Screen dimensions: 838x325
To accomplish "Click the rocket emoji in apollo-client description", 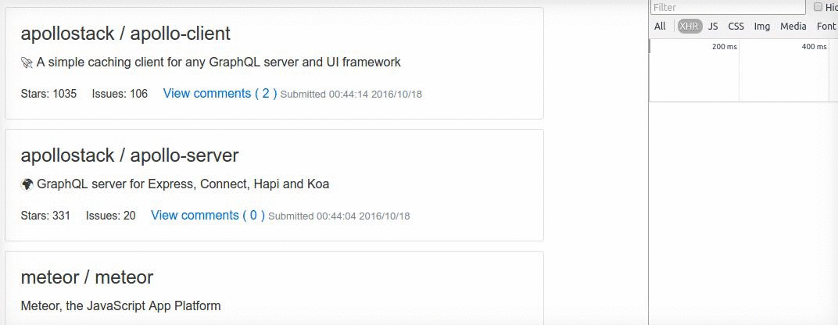I will coord(27,63).
